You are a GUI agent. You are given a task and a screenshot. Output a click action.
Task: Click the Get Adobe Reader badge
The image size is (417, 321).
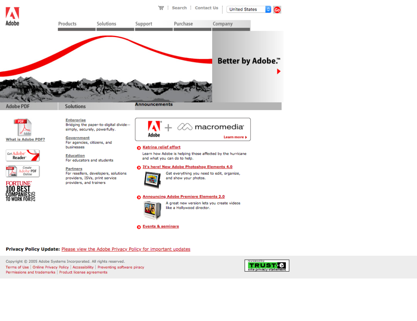tap(23, 155)
